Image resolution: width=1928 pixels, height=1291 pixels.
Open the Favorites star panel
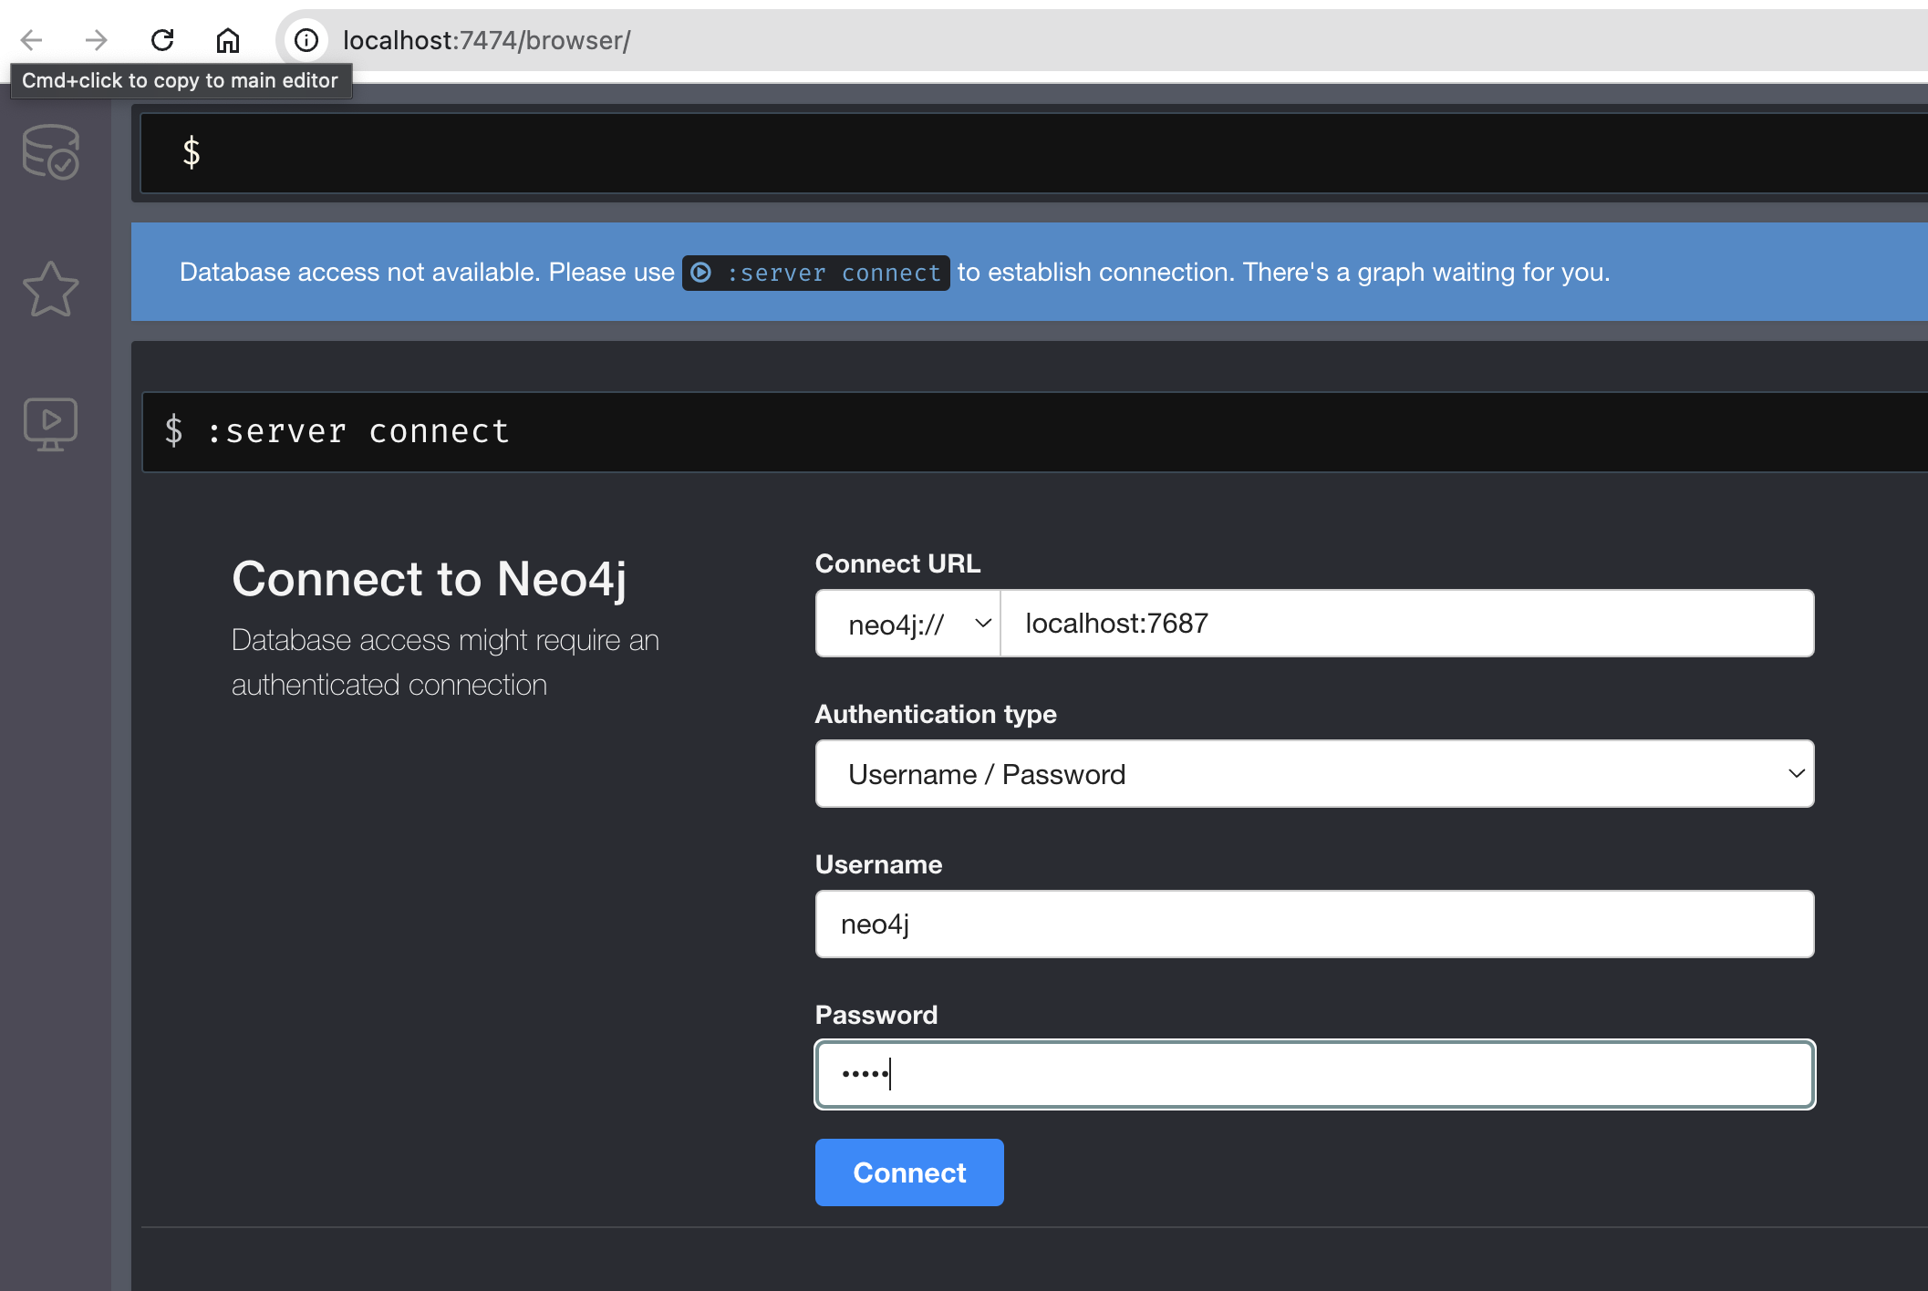(51, 288)
